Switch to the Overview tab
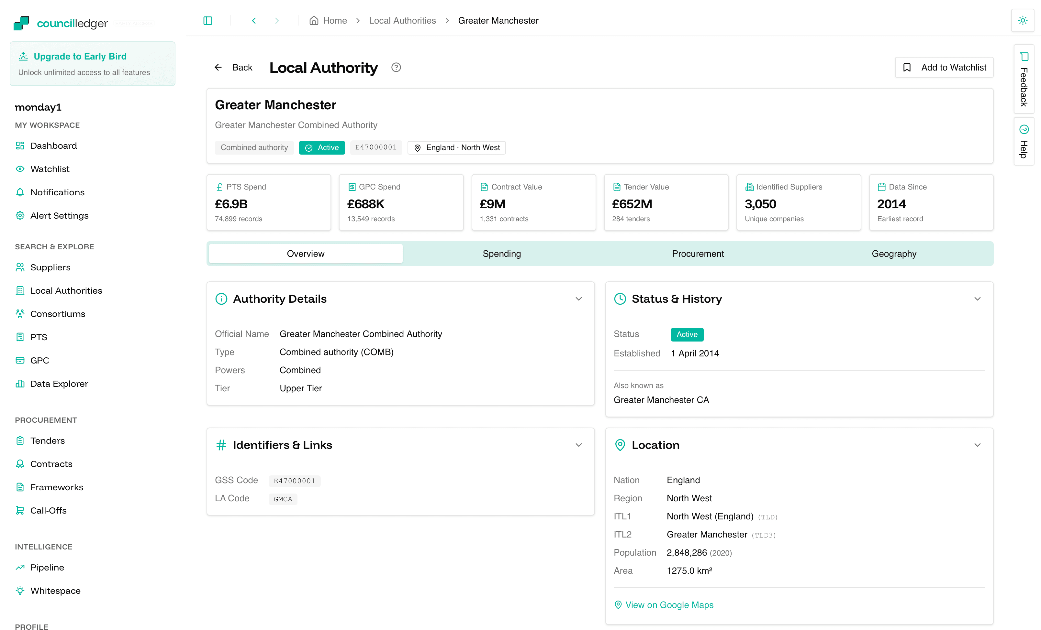The height and width of the screenshot is (630, 1041). point(306,254)
